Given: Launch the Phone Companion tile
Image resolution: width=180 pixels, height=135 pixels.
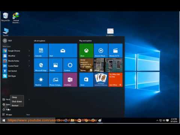Looking at the screenshot, I should click(x=55, y=80).
